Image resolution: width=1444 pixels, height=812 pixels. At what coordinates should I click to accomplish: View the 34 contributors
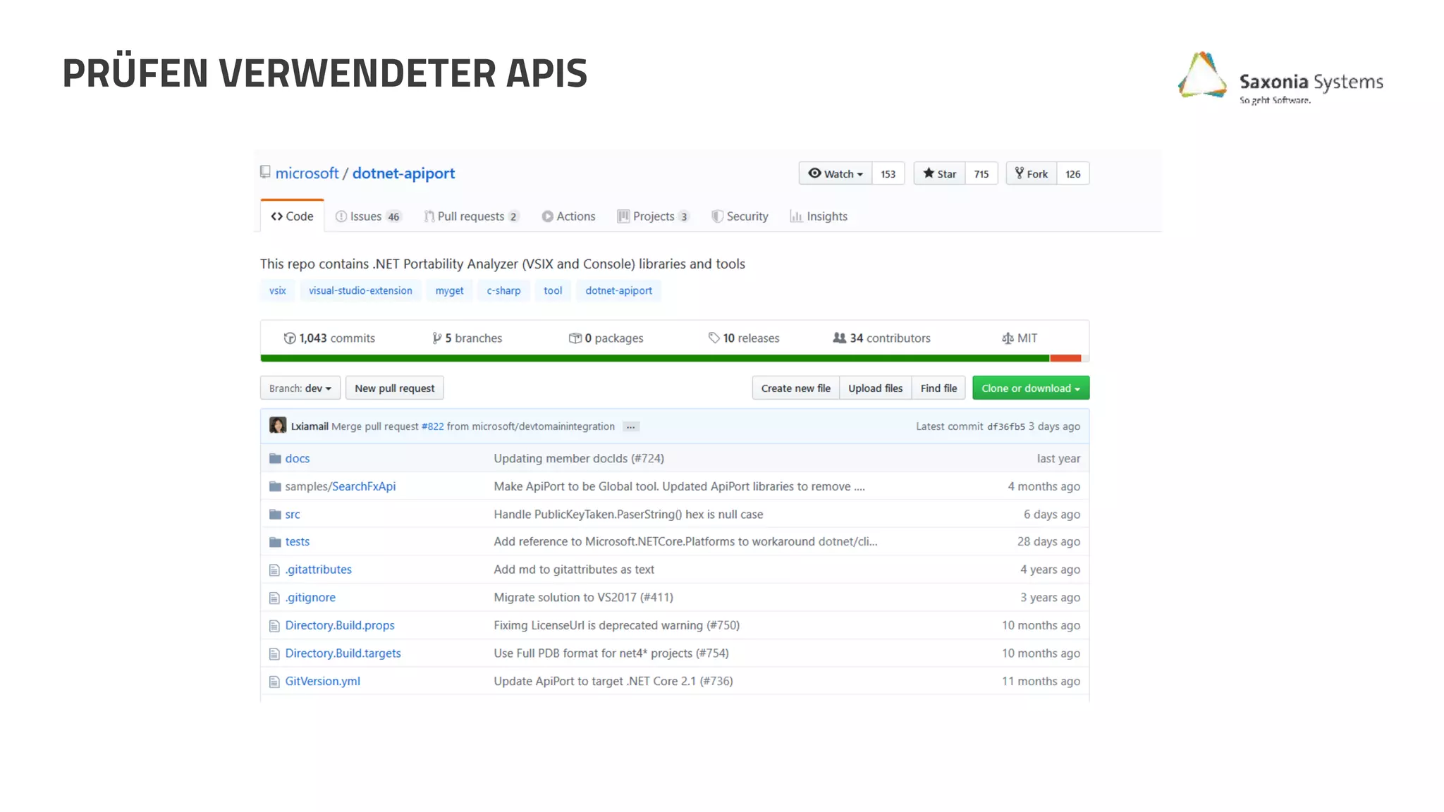pyautogui.click(x=881, y=338)
